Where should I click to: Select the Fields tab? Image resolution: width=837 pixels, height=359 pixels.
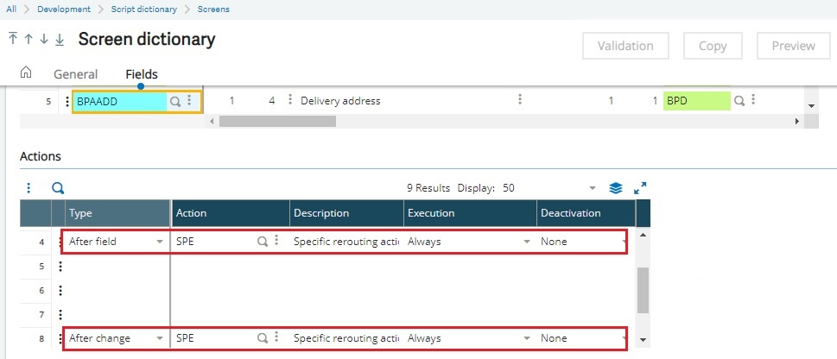click(142, 74)
